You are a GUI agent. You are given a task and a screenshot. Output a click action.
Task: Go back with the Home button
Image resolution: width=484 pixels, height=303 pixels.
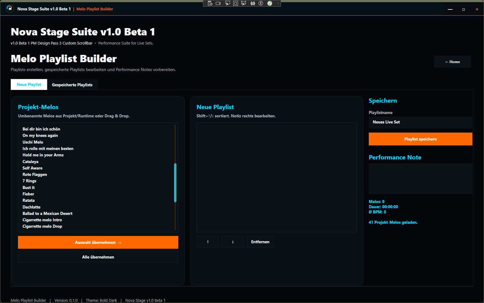pyautogui.click(x=453, y=62)
